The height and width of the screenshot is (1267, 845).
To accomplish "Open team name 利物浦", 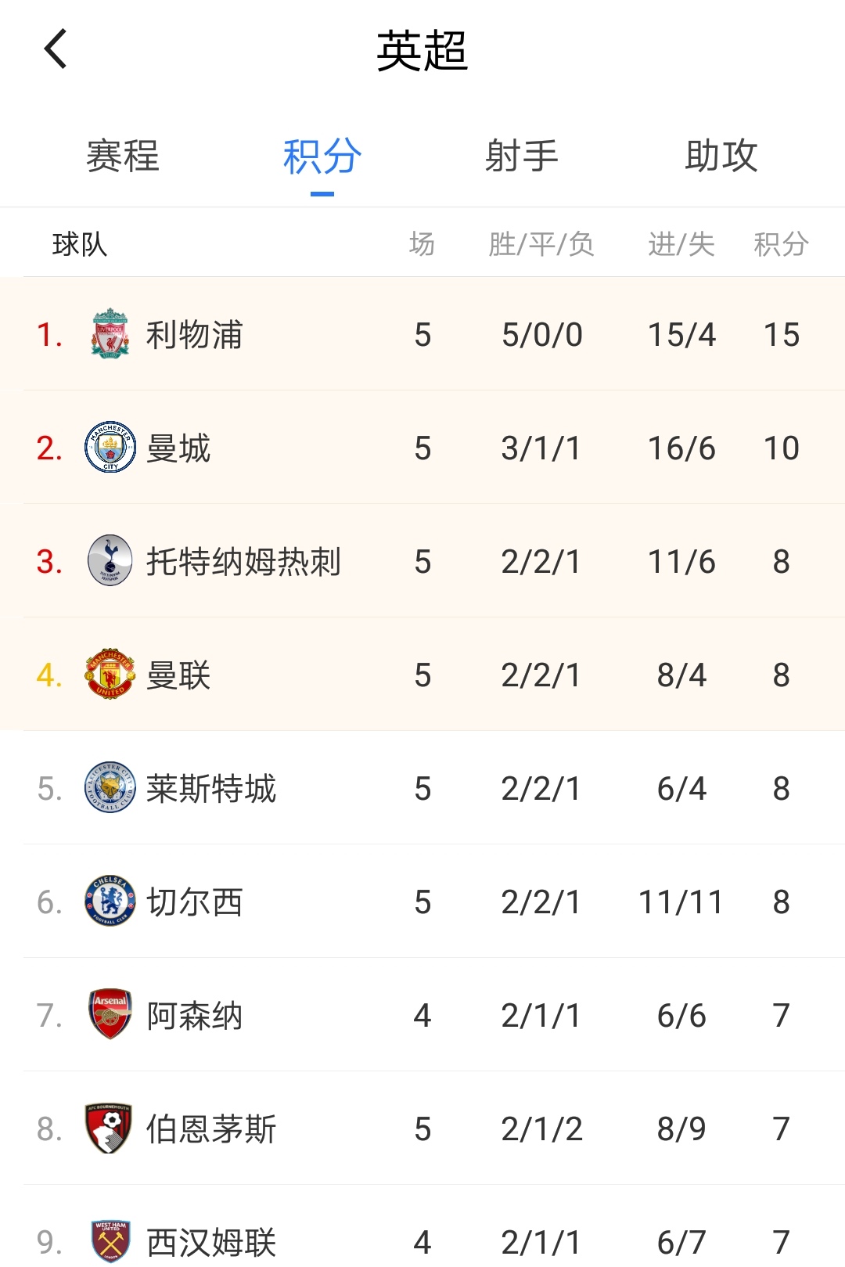I will [195, 335].
